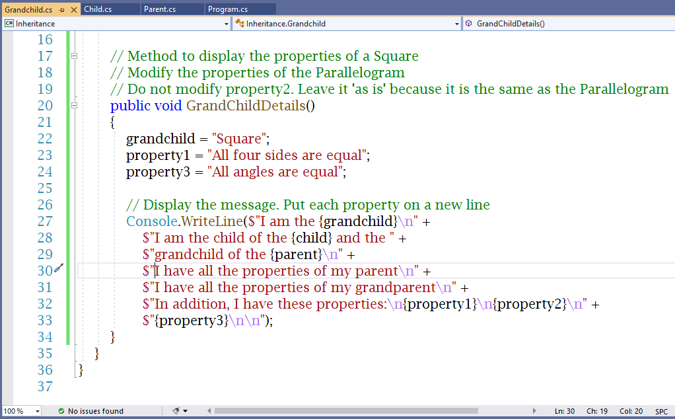Image resolution: width=675 pixels, height=419 pixels.
Task: Switch to the Child.cs tab
Action: pyautogui.click(x=98, y=9)
